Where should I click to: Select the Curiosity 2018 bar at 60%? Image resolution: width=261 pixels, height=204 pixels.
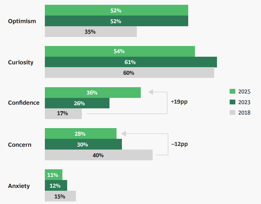(129, 73)
